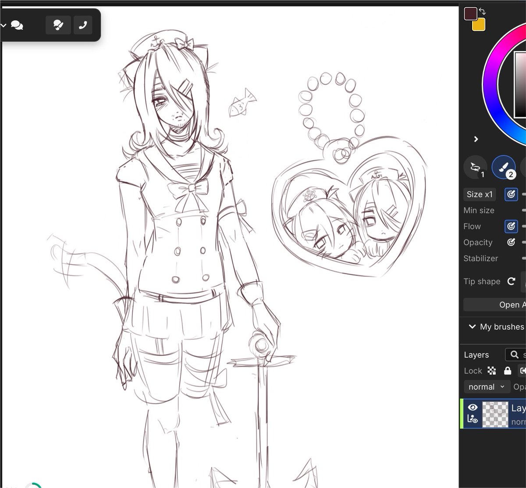Click the Layers panel title
Screen dimensions: 526x488
coord(476,355)
